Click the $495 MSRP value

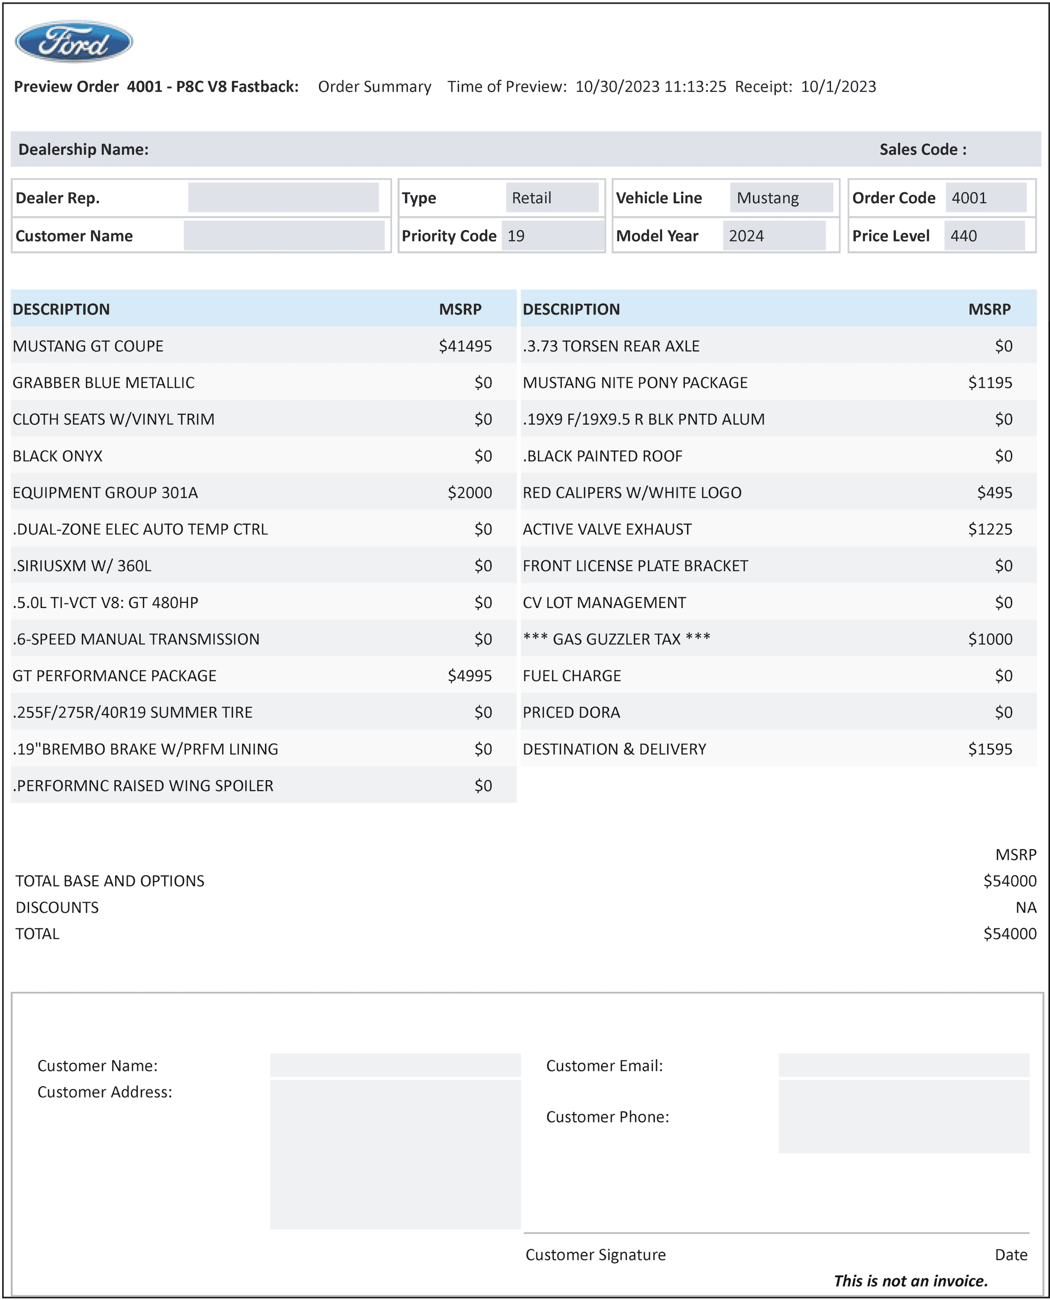tap(995, 492)
